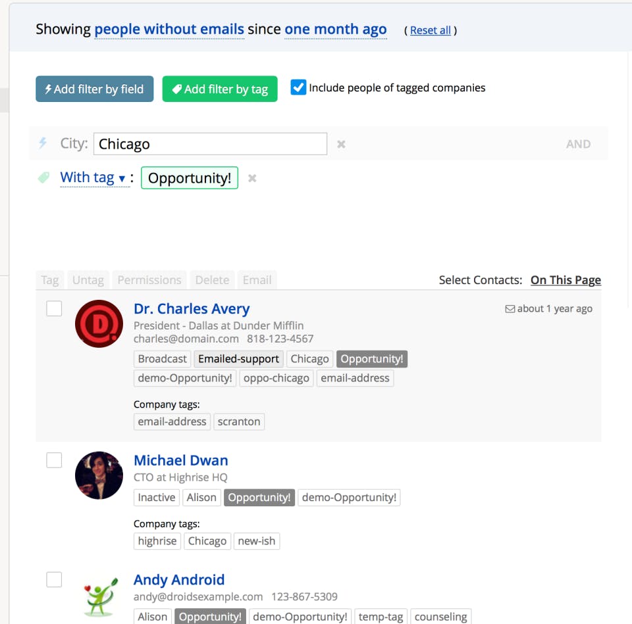Click the Reset all link

tap(431, 30)
